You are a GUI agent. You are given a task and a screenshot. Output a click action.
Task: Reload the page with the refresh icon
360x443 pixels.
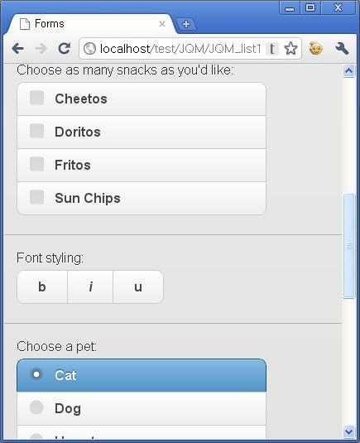click(x=64, y=49)
